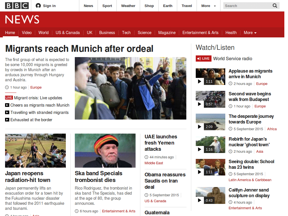Open Shop from the top BBC menu
Screen dimensions: 288x216
point(149,6)
